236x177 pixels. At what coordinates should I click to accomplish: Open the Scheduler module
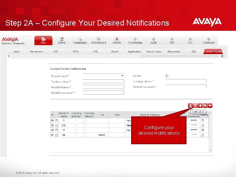(209, 41)
